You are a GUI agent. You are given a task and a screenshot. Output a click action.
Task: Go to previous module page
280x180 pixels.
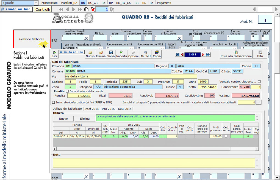67,9
